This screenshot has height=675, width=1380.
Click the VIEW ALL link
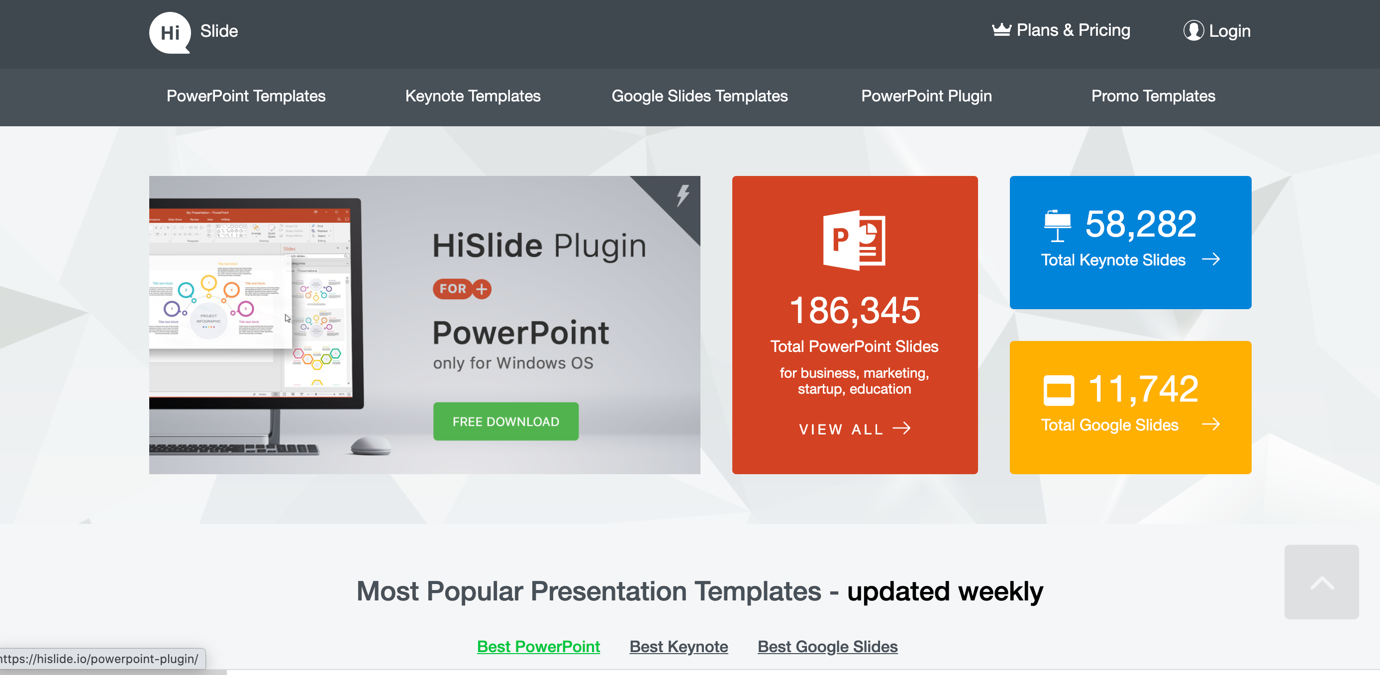coord(855,429)
